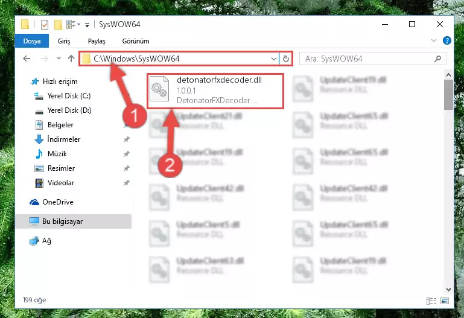
Task: Click the Resimler picture icon
Action: click(x=39, y=168)
